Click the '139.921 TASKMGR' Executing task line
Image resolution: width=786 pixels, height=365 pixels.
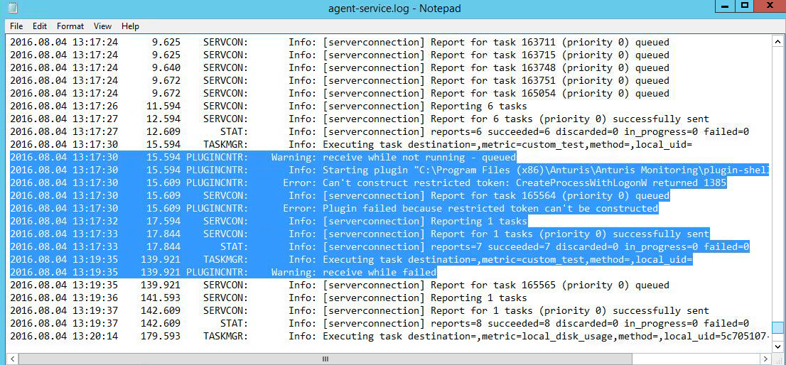pos(351,259)
